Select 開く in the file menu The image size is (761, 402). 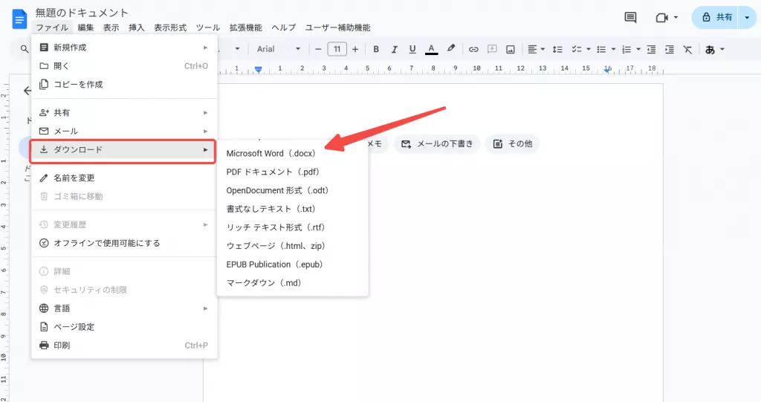point(124,66)
